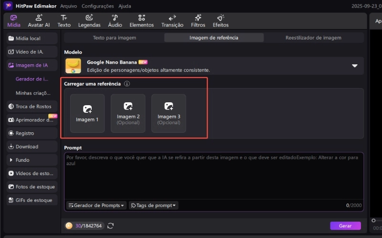The height and width of the screenshot is (238, 382).
Task: Upload reference in the Imagem 1 slot
Action: [x=87, y=113]
